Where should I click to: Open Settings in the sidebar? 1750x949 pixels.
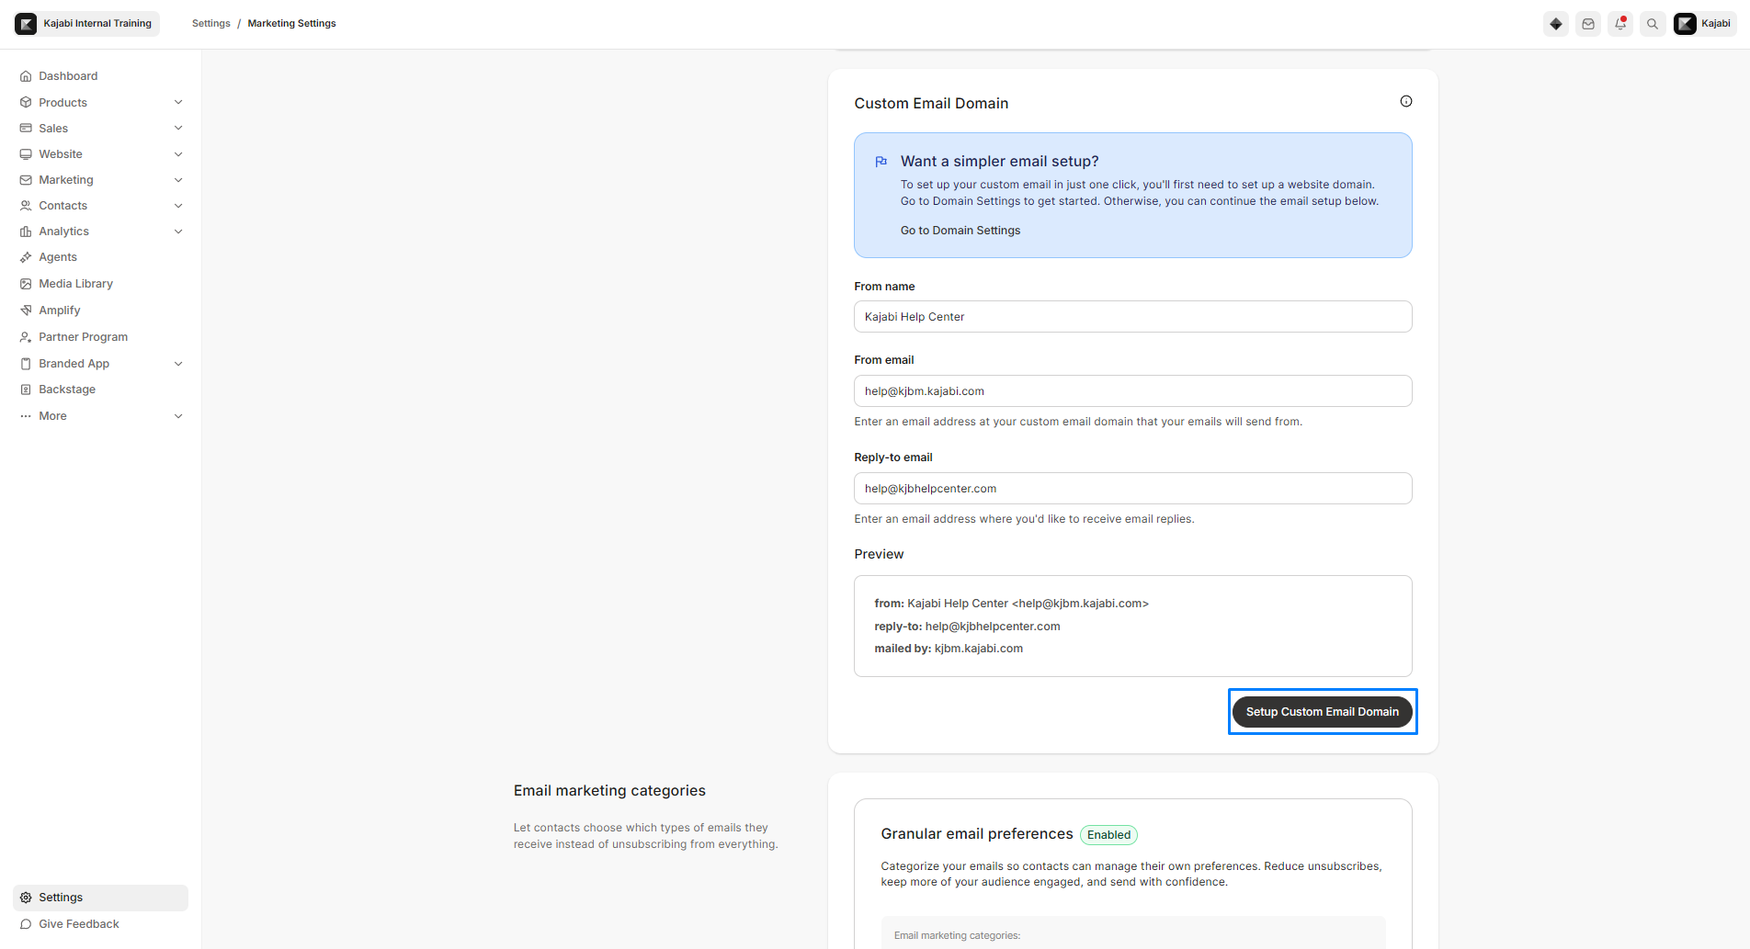click(100, 898)
